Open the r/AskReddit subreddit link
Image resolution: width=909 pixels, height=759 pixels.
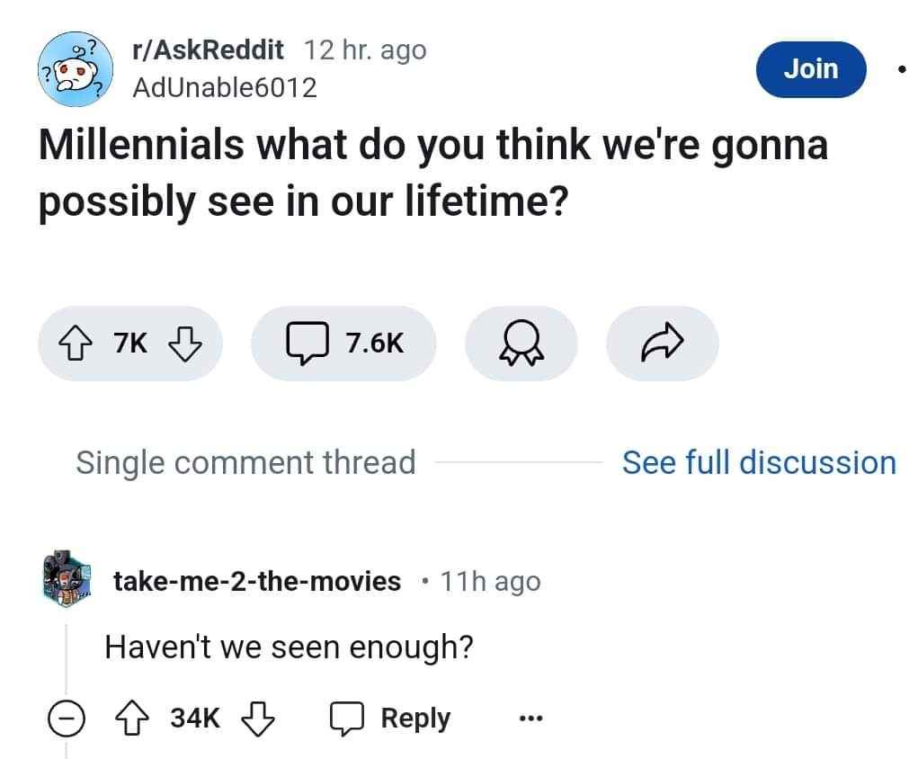point(208,51)
